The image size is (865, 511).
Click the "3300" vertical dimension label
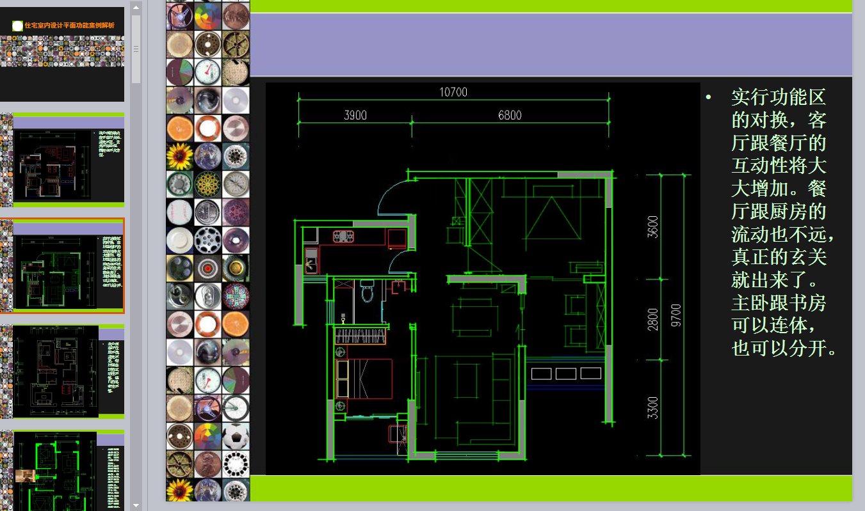click(x=652, y=408)
